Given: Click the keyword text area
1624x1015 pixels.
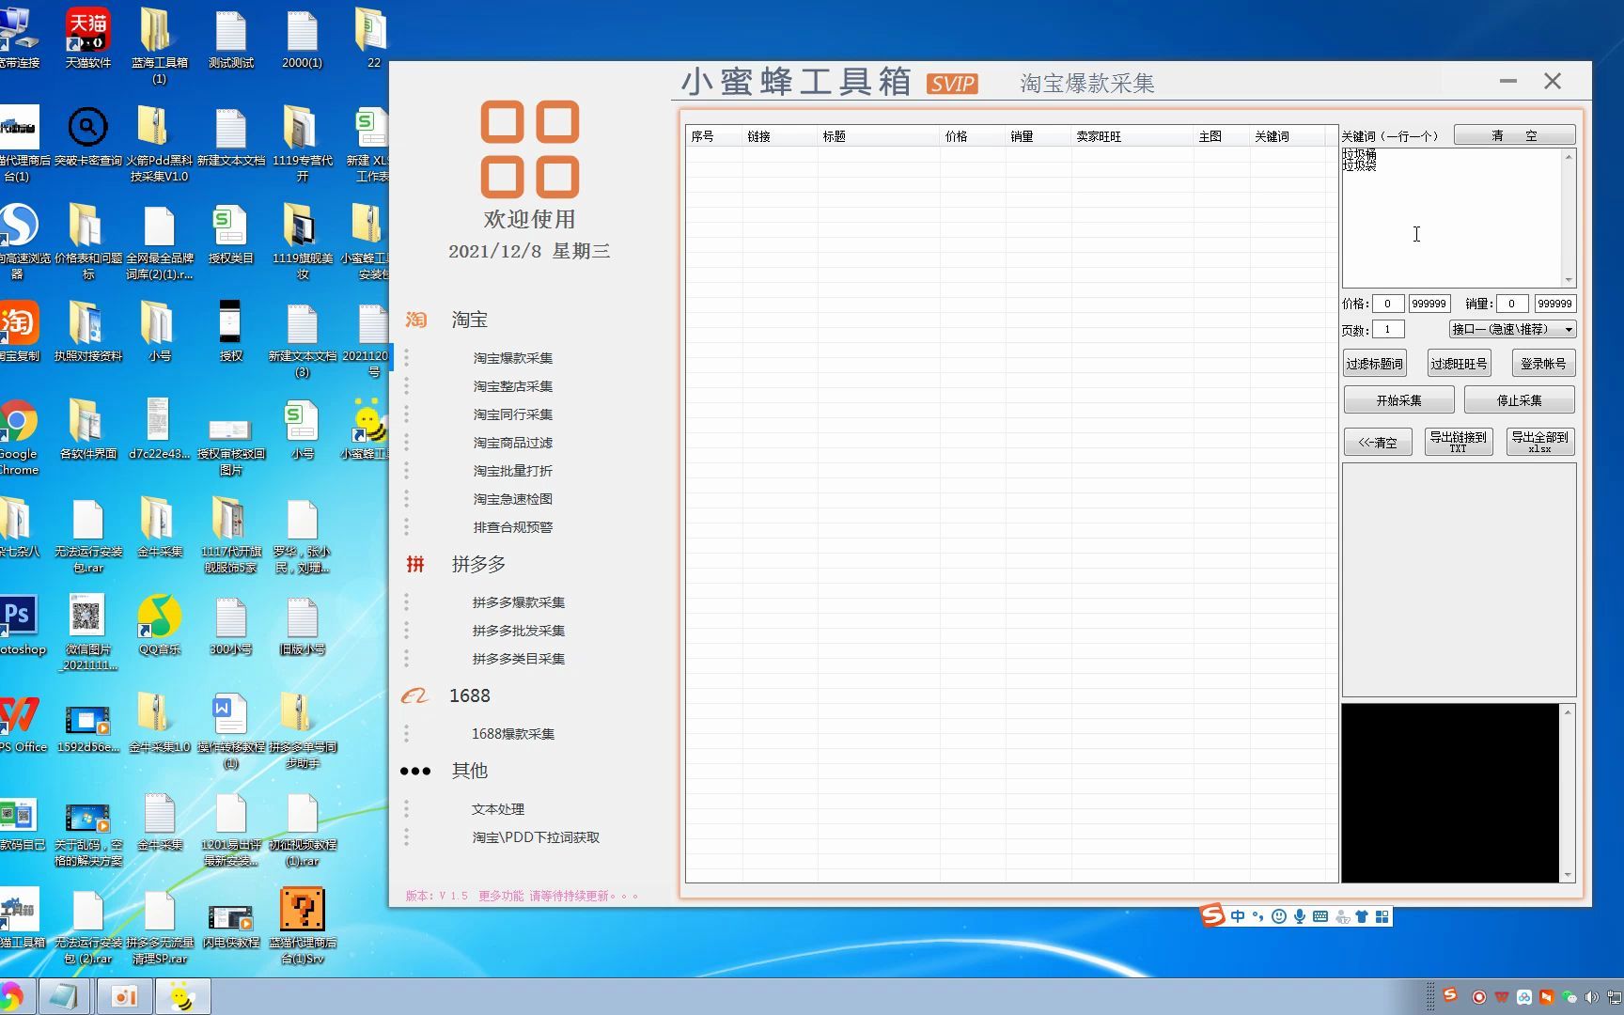Looking at the screenshot, I should click(1451, 217).
